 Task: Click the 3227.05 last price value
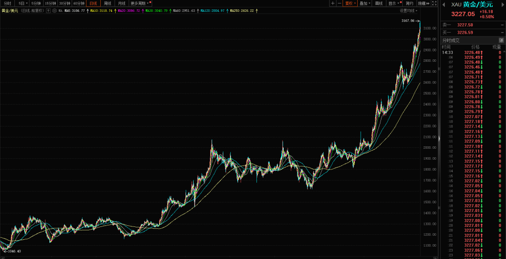463,14
